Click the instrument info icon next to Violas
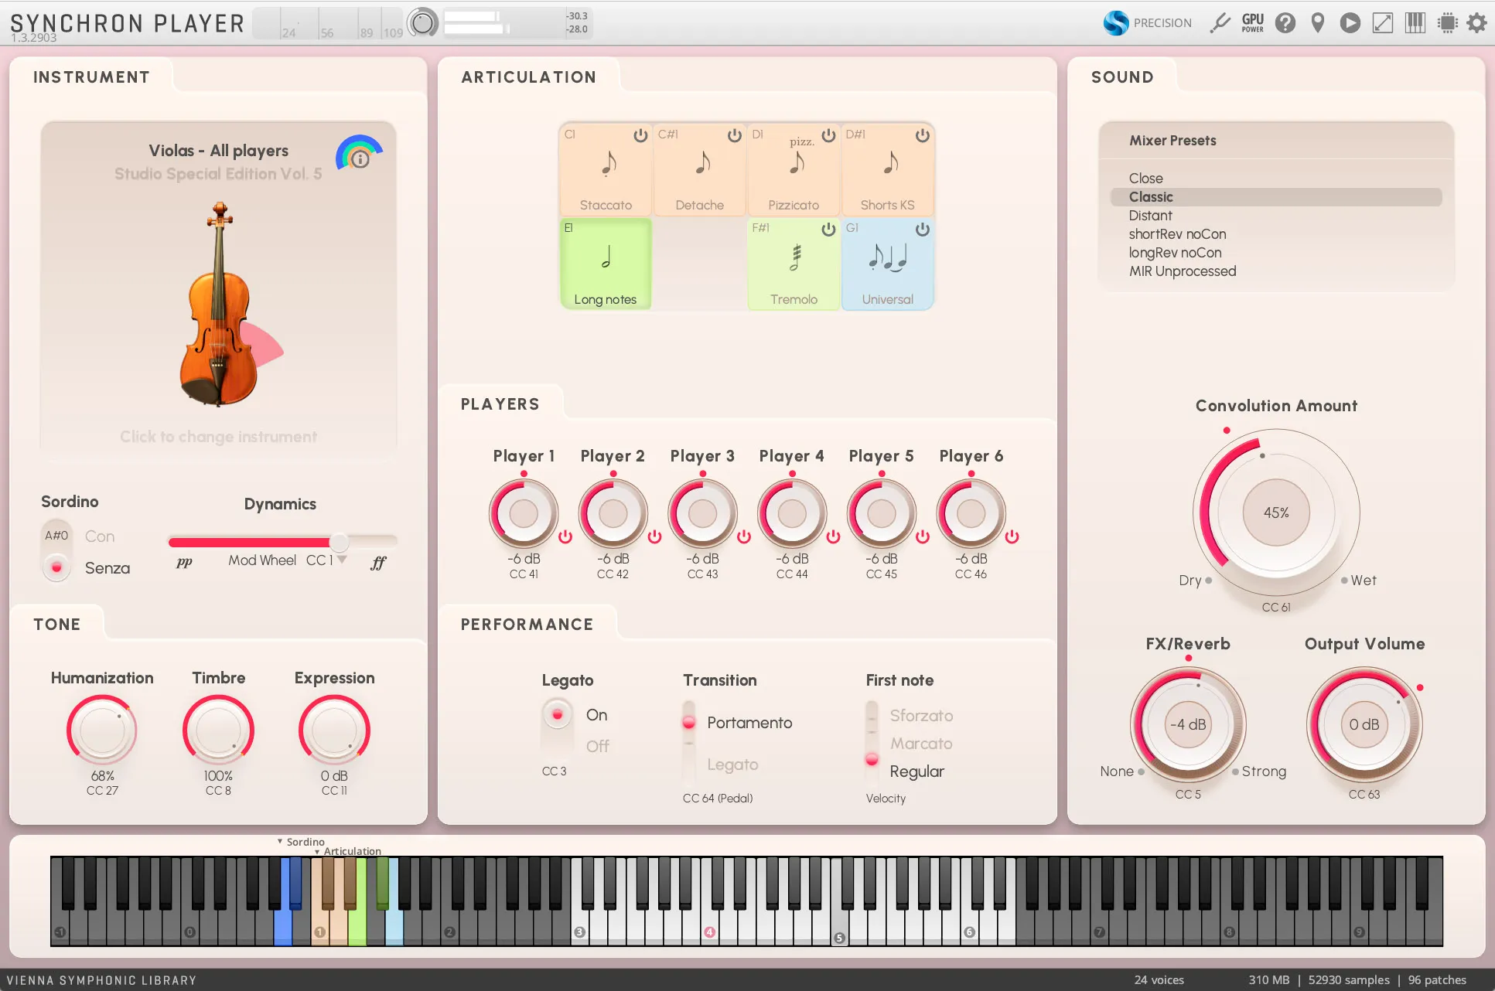 (x=360, y=159)
